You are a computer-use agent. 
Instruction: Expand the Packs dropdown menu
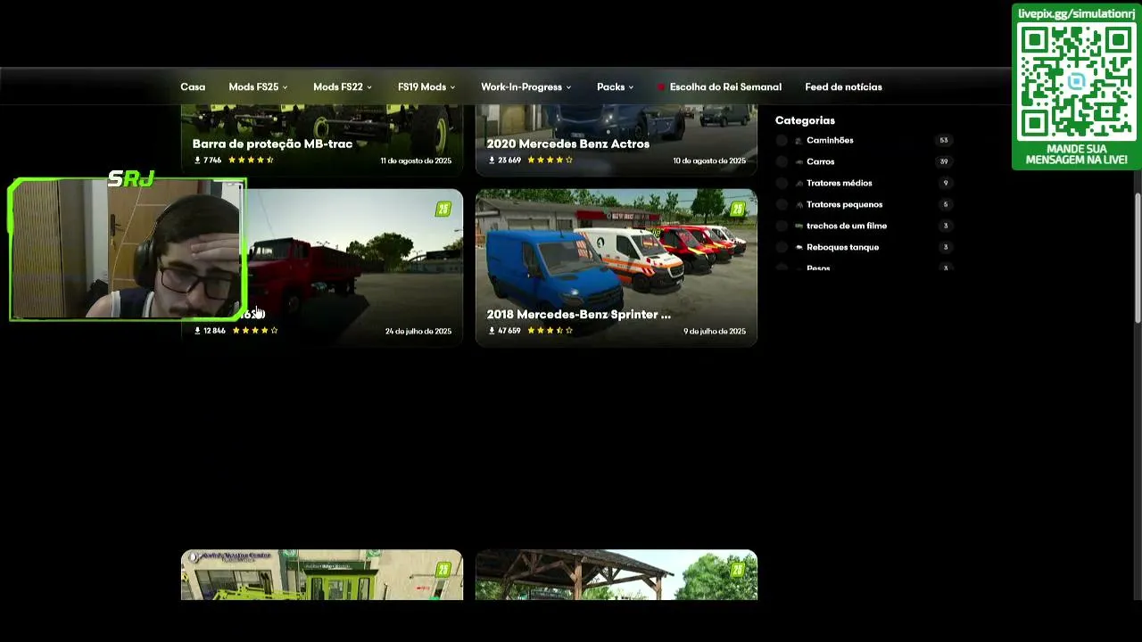(x=616, y=87)
